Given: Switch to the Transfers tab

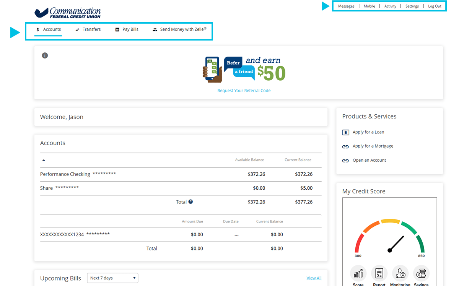Looking at the screenshot, I should coord(92,29).
